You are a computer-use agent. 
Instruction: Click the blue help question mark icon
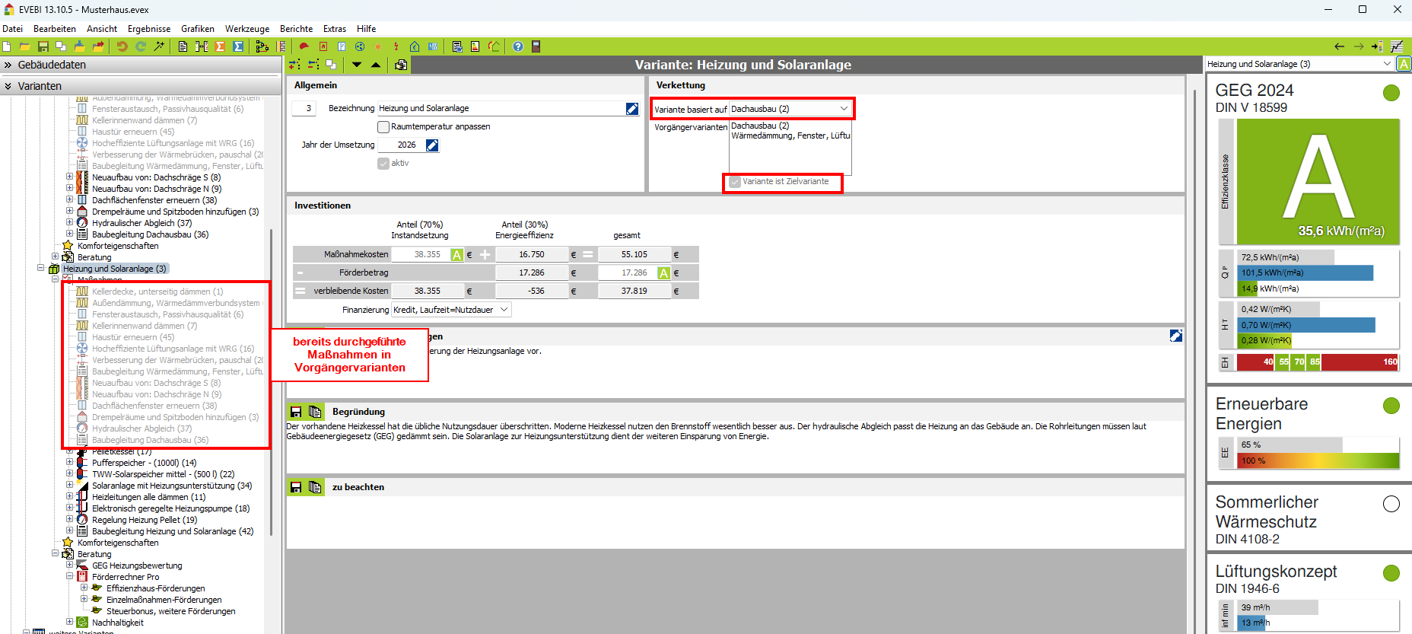point(518,46)
